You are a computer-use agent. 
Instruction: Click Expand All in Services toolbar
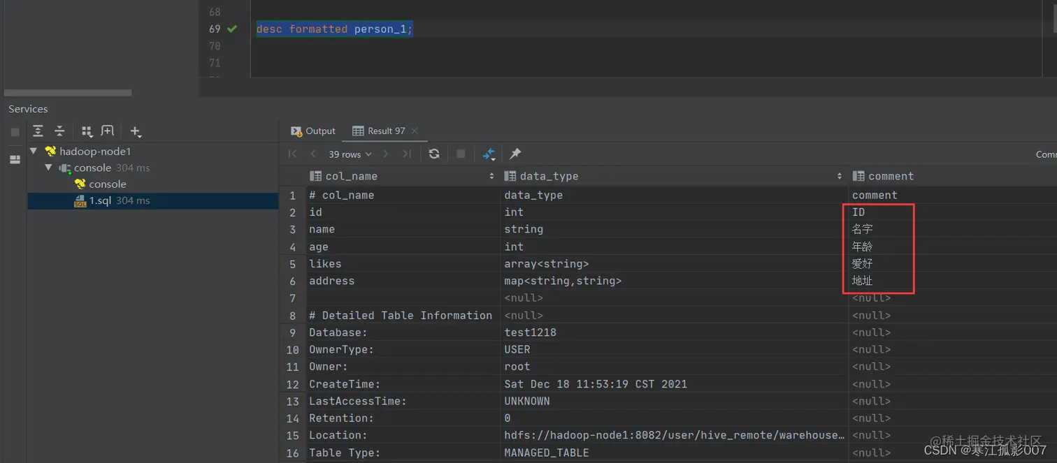click(x=38, y=131)
